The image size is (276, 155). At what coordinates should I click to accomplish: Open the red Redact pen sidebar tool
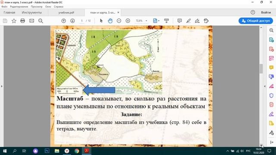point(271,86)
